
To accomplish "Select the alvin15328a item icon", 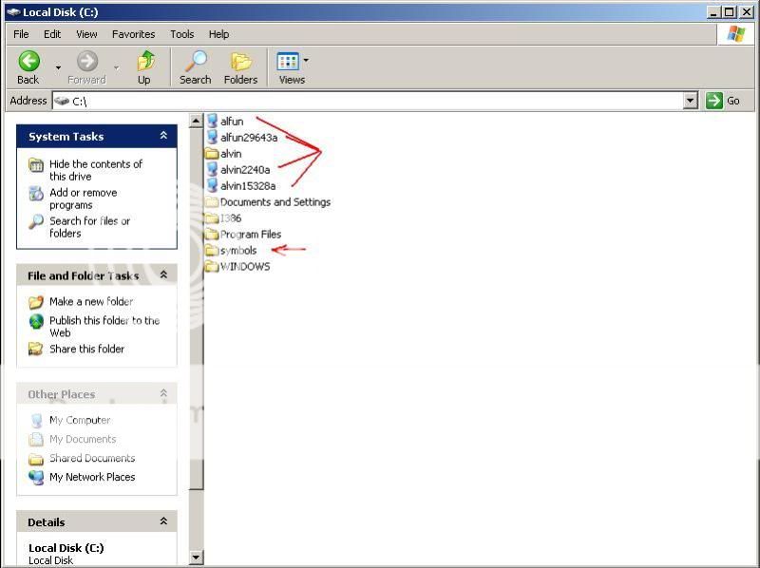I will pyautogui.click(x=212, y=185).
